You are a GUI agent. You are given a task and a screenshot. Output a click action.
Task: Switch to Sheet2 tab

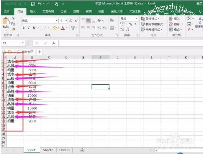pos(48,150)
